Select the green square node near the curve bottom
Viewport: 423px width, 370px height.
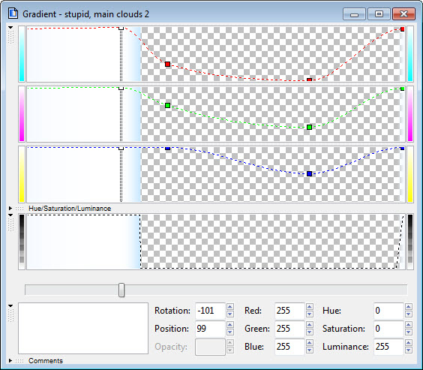point(310,127)
